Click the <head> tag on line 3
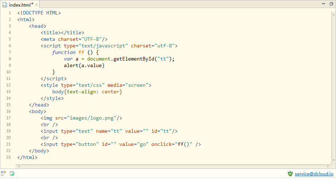The image size is (336, 182). tap(38, 26)
